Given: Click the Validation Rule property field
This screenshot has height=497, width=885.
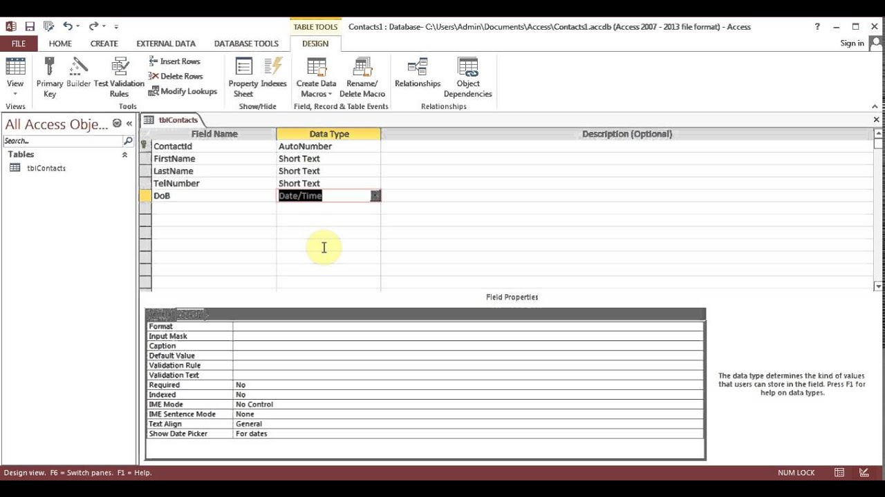Looking at the screenshot, I should [468, 365].
